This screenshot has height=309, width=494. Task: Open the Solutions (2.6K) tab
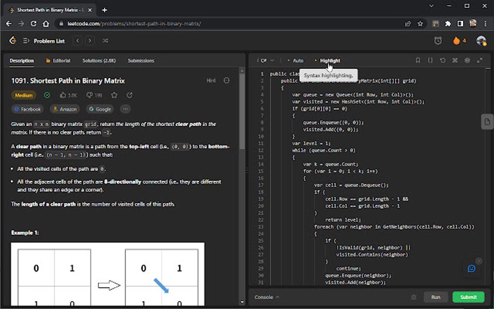pos(99,61)
